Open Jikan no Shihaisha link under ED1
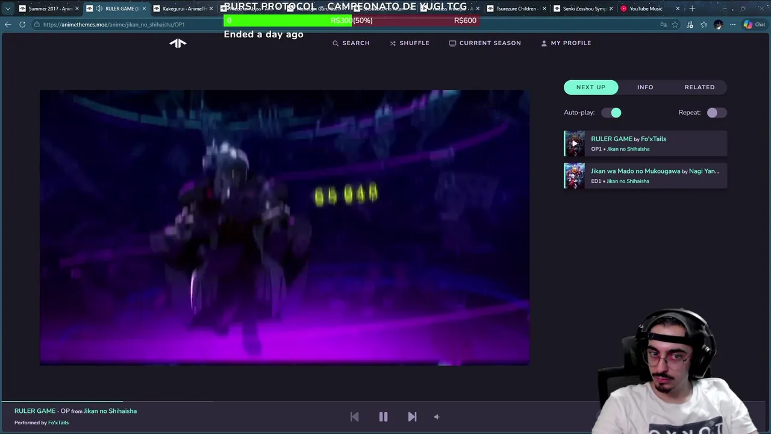This screenshot has height=434, width=771. pos(628,181)
